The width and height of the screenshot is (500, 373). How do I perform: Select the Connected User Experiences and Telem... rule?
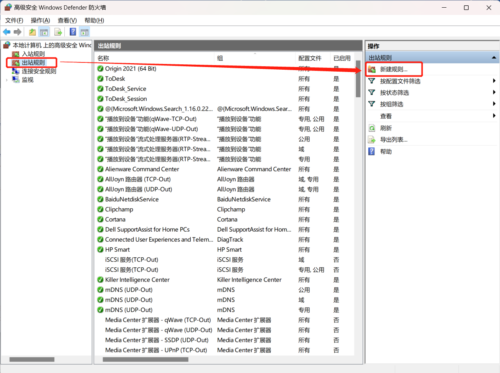click(x=159, y=239)
